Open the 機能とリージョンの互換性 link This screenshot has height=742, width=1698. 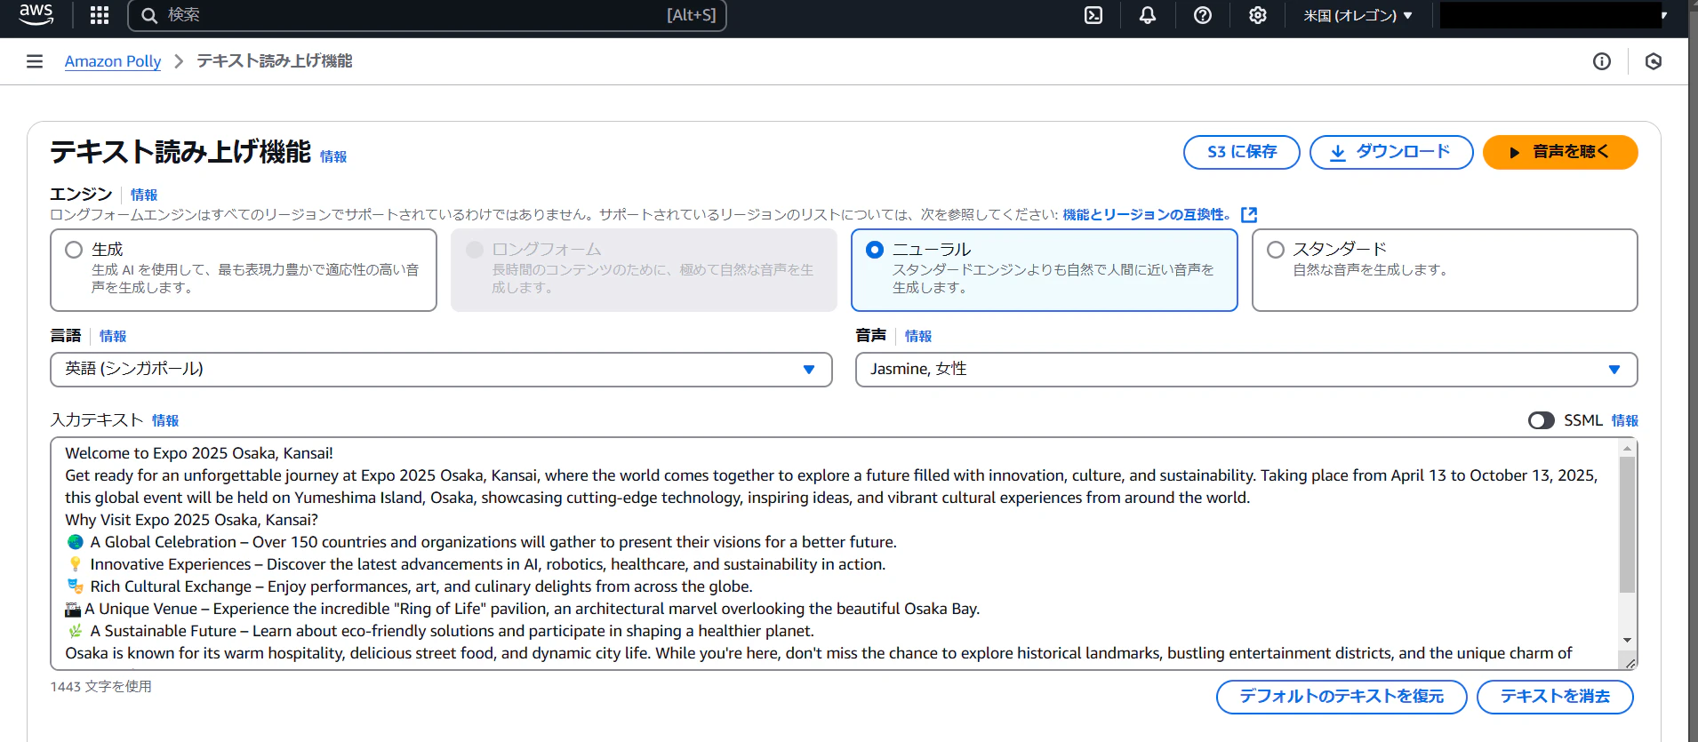(x=1147, y=214)
